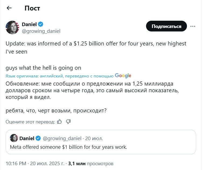
Task: Click the Daniel display name in header
Action: pyautogui.click(x=29, y=24)
